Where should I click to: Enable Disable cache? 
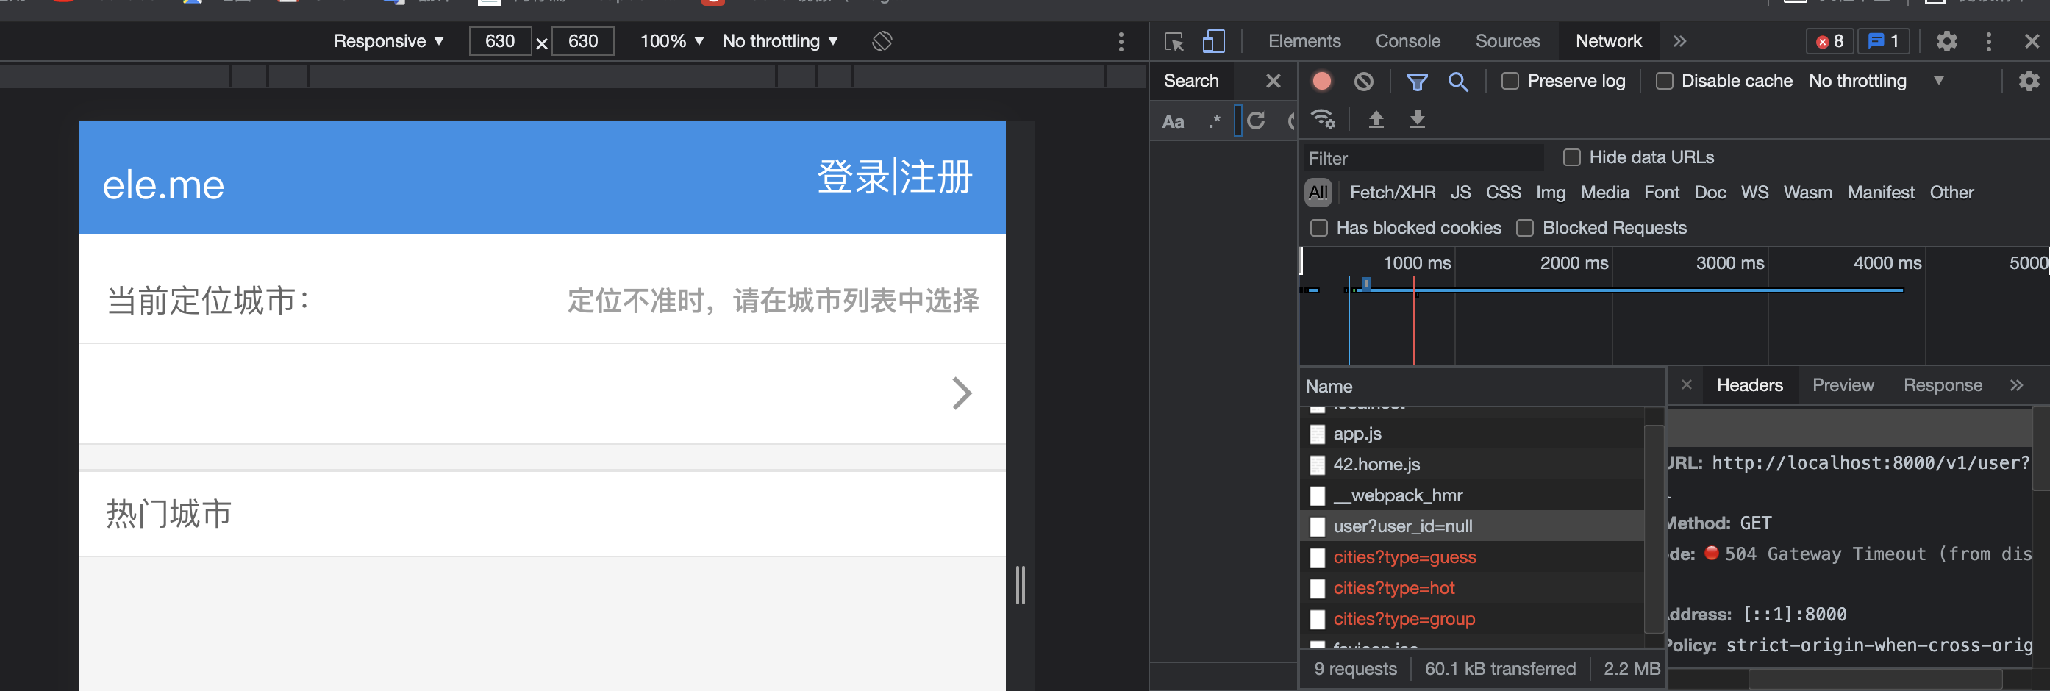point(1663,81)
